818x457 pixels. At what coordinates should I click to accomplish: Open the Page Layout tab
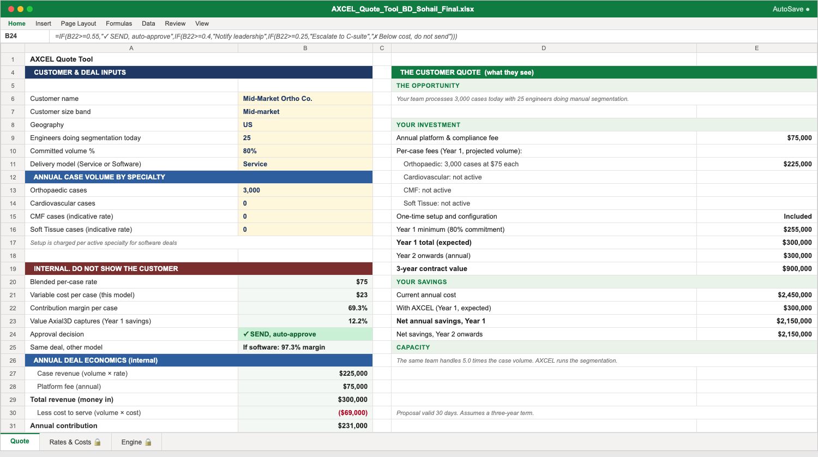click(79, 23)
